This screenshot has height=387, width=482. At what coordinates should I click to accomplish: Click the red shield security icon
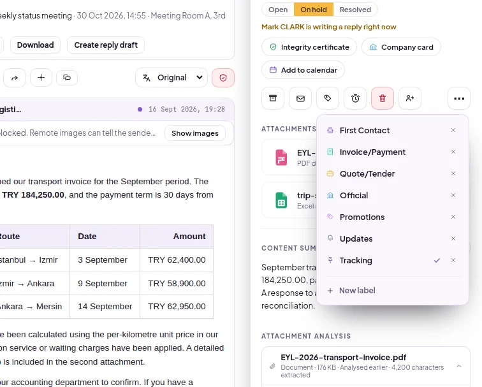click(x=223, y=78)
